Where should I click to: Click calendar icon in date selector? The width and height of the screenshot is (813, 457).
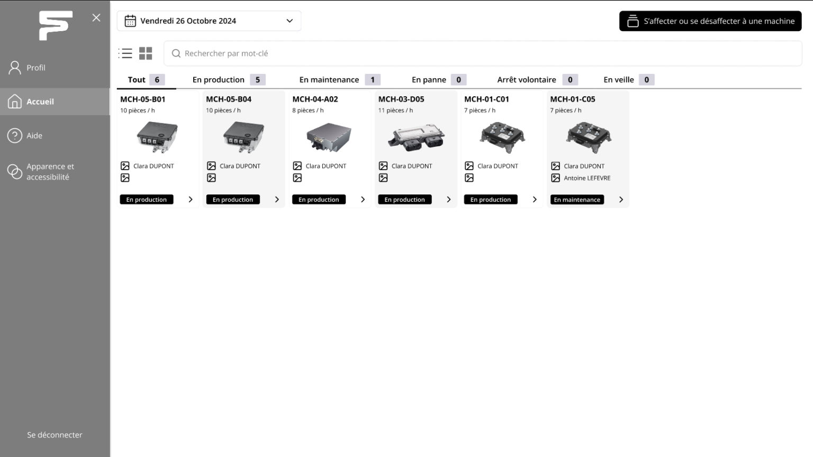(x=130, y=21)
